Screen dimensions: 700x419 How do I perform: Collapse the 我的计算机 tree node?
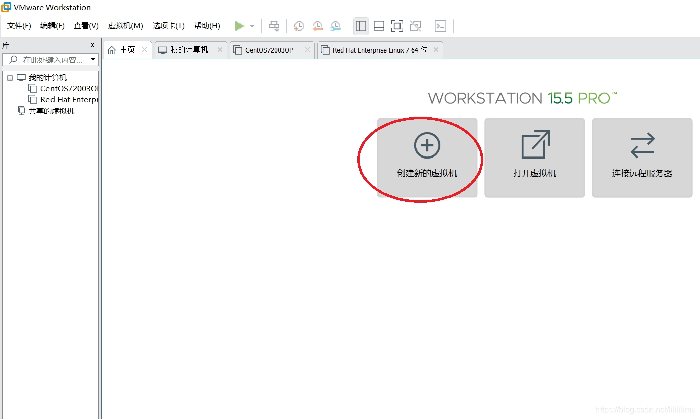click(x=10, y=78)
